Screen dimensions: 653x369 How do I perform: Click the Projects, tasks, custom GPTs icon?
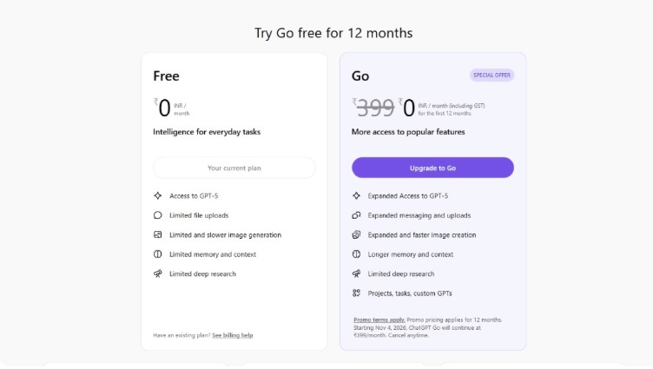point(356,293)
